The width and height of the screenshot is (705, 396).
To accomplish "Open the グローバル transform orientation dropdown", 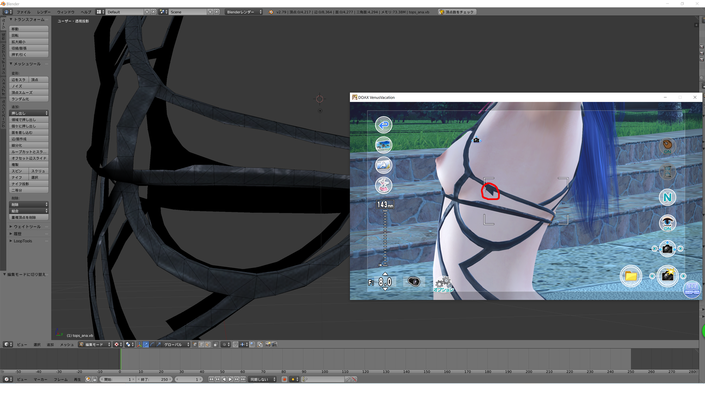I will tap(176, 344).
